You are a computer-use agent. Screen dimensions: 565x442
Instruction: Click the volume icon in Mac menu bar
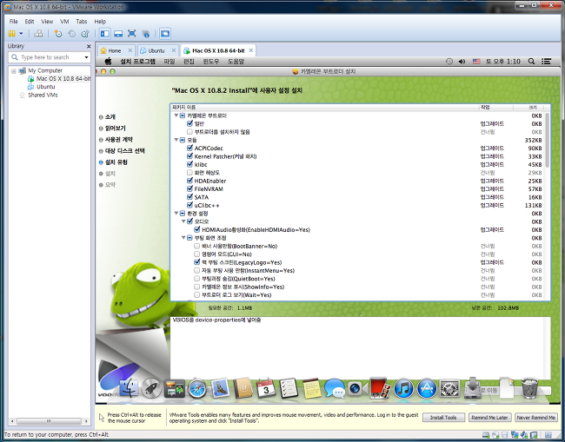pyautogui.click(x=462, y=62)
